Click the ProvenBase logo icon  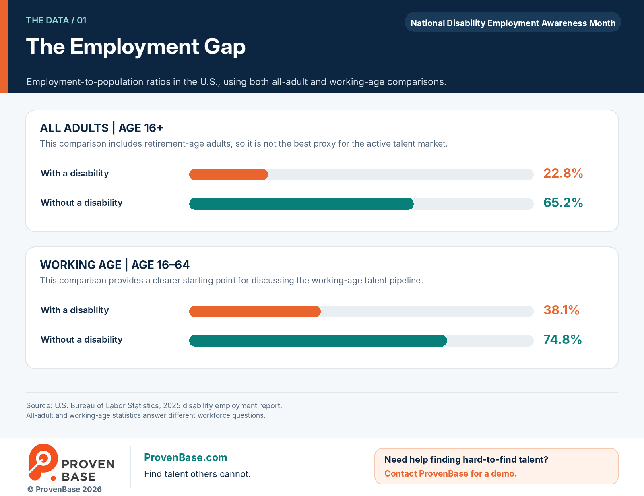click(43, 462)
